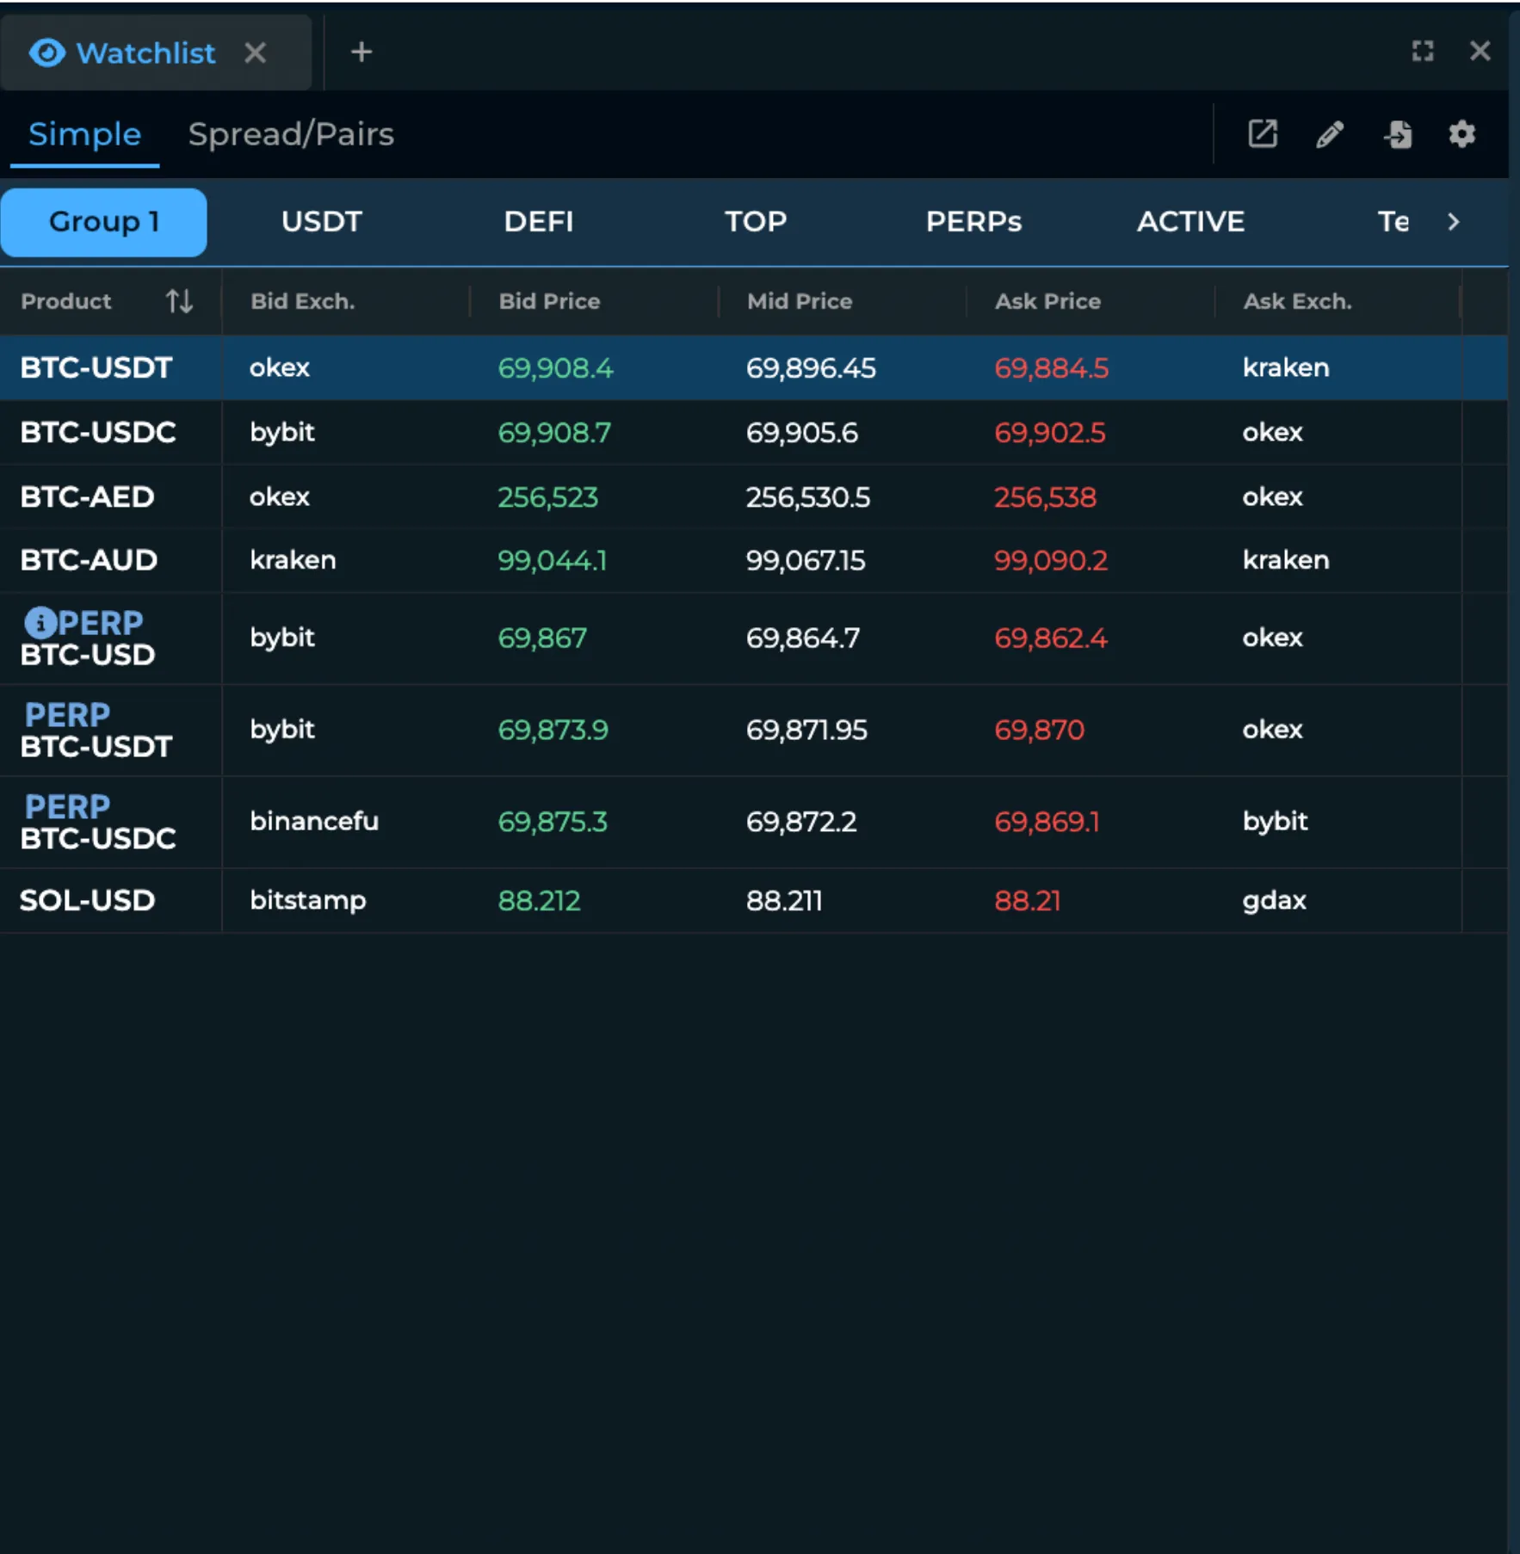1520x1554 pixels.
Task: Click bid price 69,908.7
Action: [554, 432]
